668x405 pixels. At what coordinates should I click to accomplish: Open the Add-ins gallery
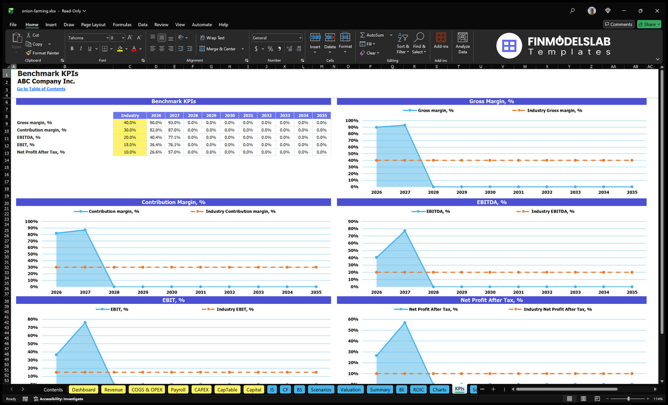pos(441,41)
